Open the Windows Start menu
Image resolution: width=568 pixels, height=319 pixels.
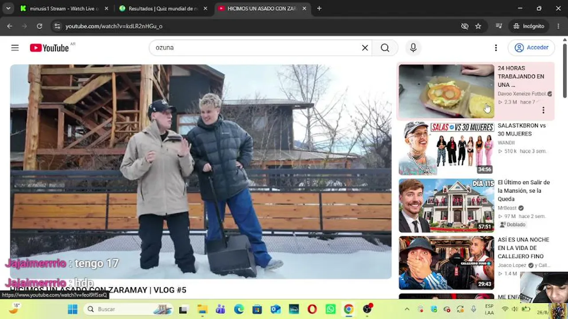point(73,309)
